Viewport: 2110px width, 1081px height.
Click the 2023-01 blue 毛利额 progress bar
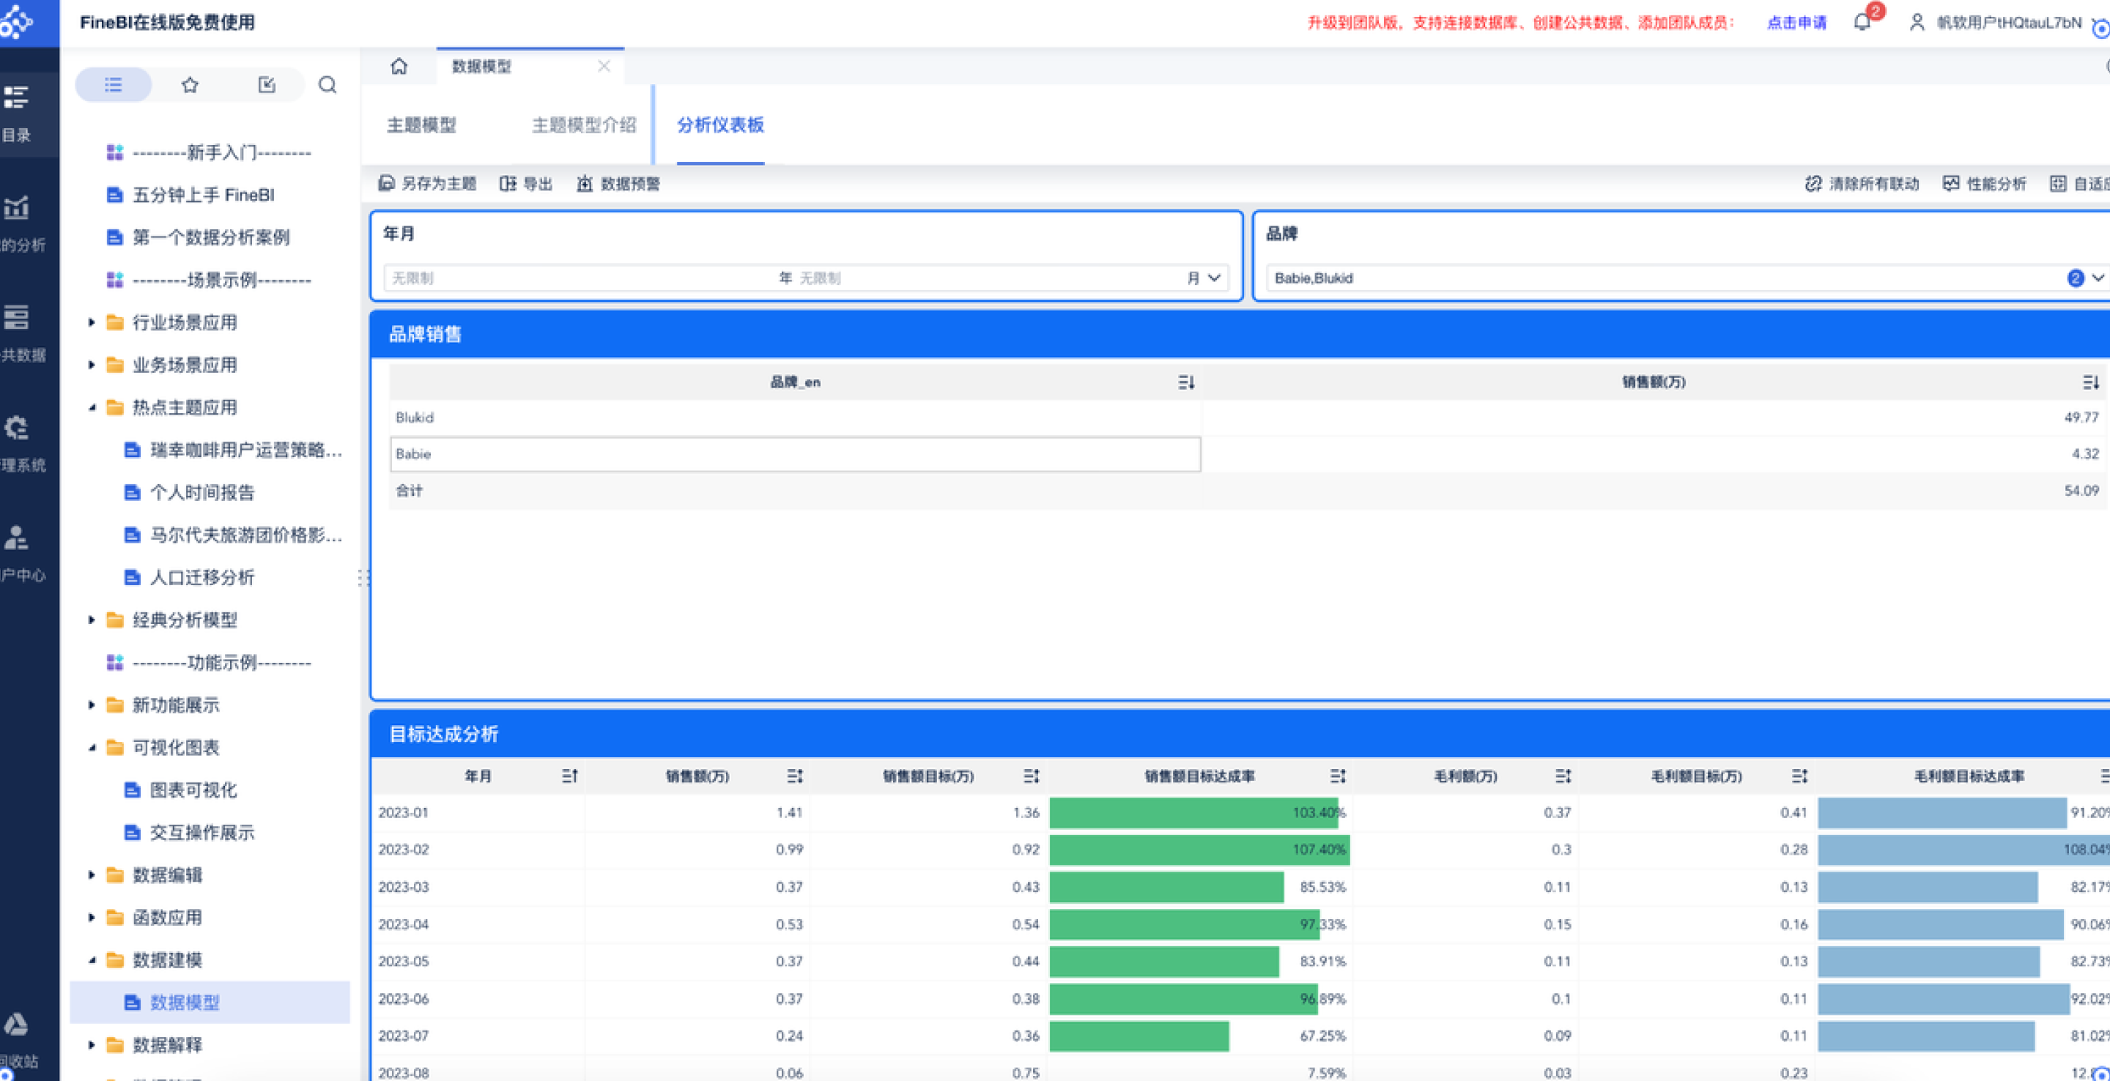[x=1942, y=812]
